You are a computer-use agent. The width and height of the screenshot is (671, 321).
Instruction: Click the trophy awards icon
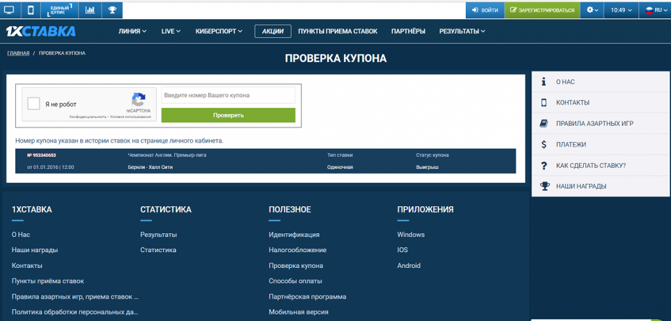point(112,10)
